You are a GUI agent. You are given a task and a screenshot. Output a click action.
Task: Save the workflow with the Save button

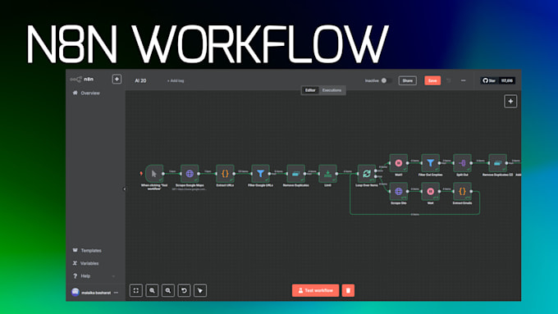point(432,80)
